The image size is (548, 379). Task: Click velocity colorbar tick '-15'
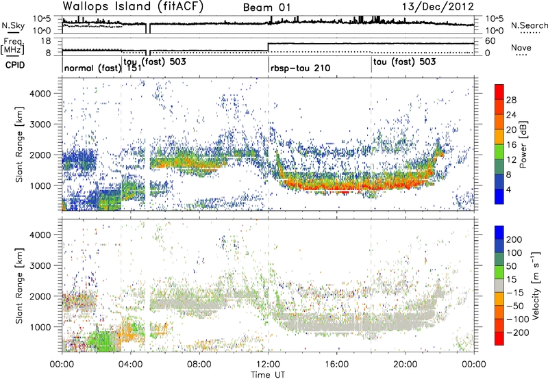pos(515,293)
